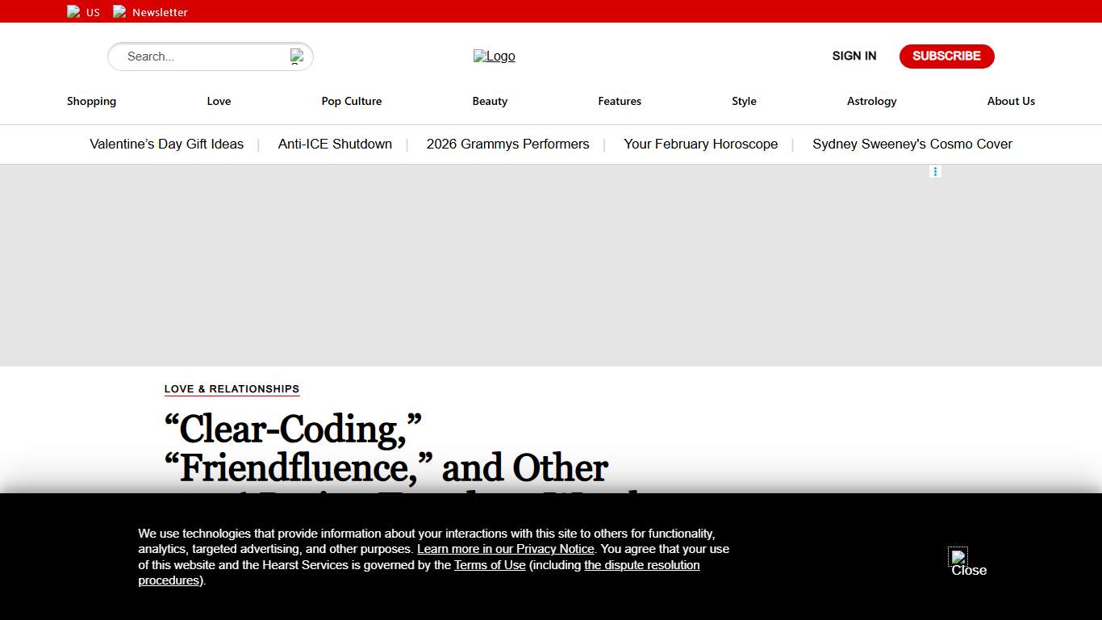This screenshot has width=1102, height=620.
Task: Type in the Search input field
Action: [x=202, y=57]
